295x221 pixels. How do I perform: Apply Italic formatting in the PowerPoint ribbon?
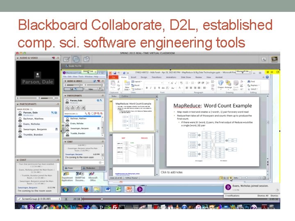tap(151, 88)
